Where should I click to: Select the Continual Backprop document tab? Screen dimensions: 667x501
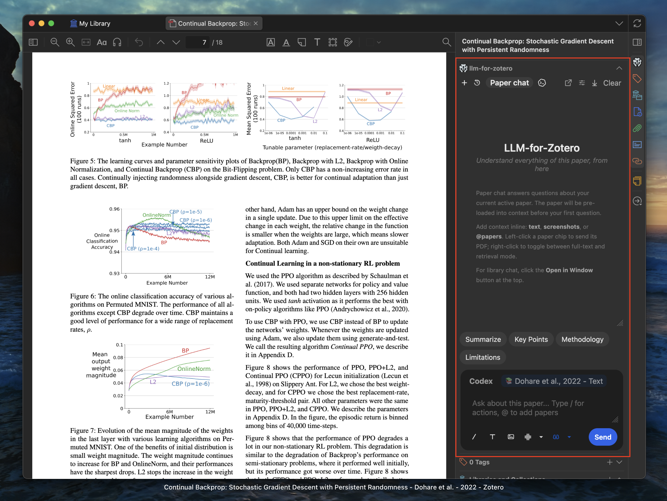coord(214,24)
